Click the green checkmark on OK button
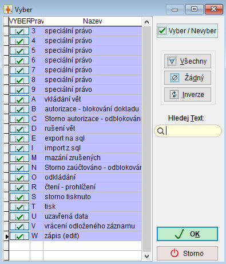 pyautogui.click(x=179, y=234)
